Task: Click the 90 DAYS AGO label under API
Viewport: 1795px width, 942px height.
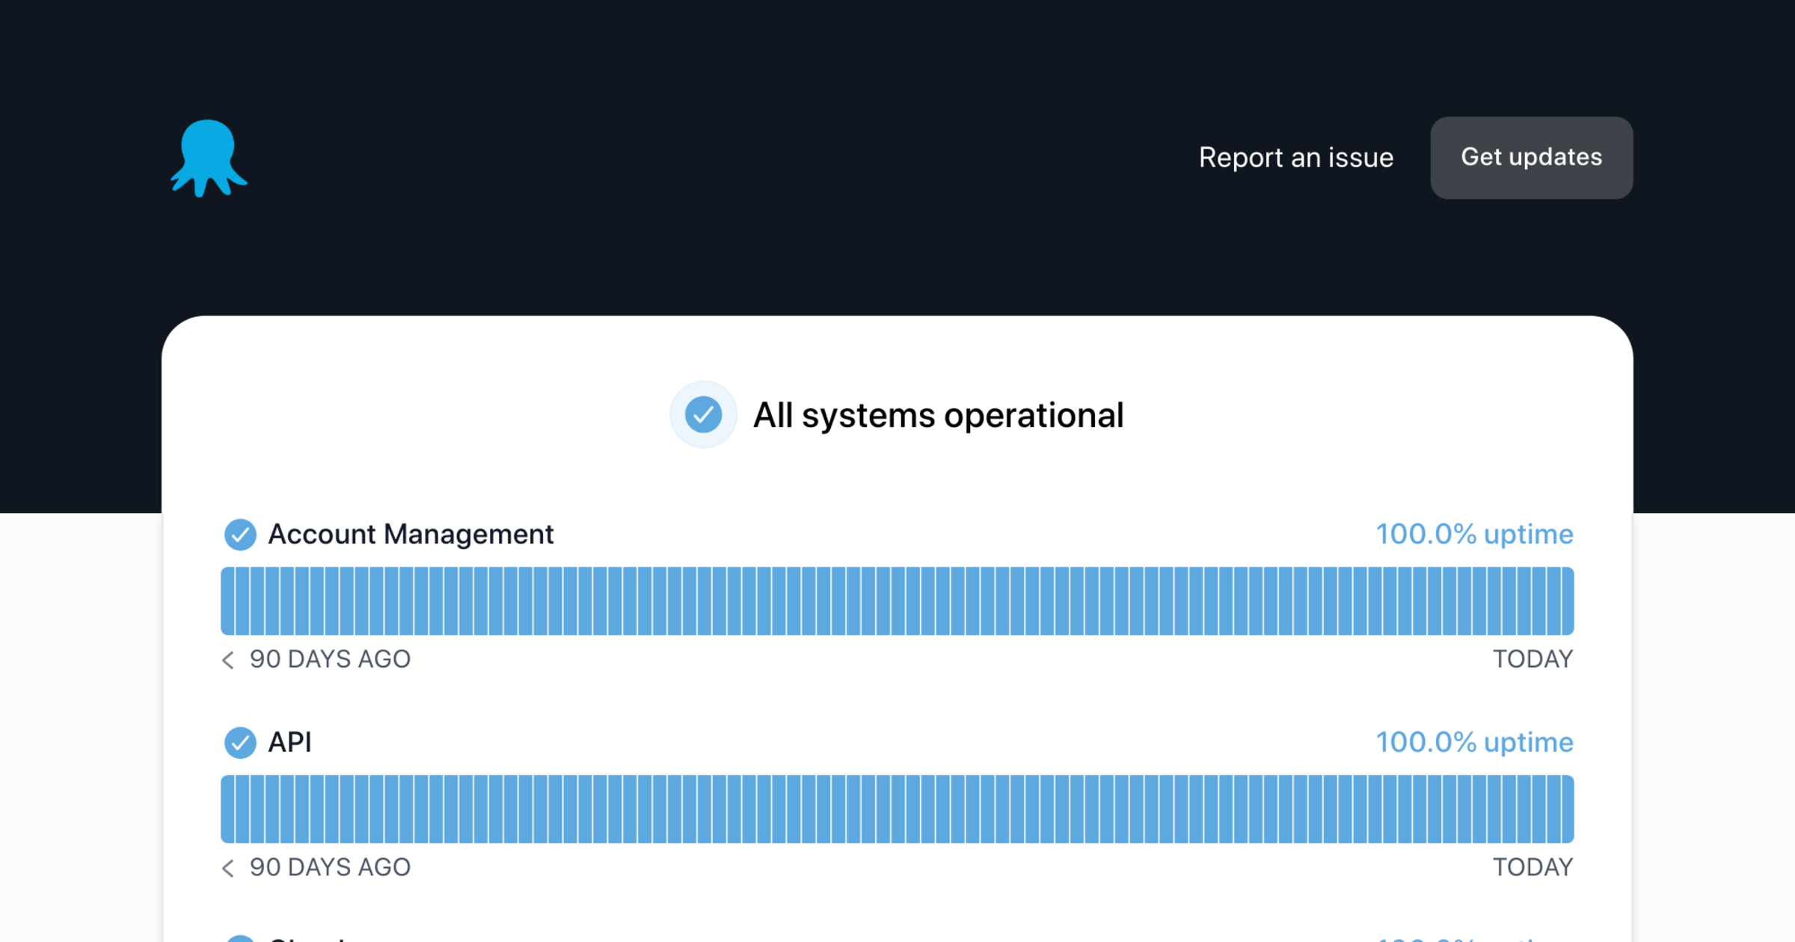Action: click(330, 867)
